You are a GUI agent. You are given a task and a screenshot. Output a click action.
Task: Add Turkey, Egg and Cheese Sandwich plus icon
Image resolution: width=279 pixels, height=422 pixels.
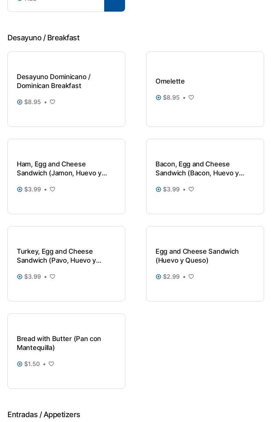pos(20,276)
